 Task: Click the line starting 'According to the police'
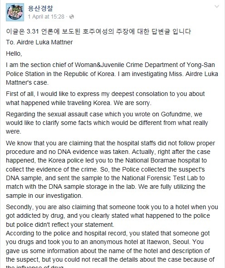tap(108, 233)
